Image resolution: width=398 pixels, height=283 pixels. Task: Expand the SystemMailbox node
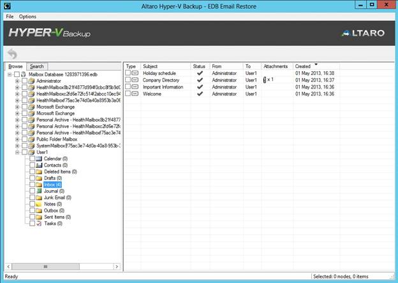point(17,146)
